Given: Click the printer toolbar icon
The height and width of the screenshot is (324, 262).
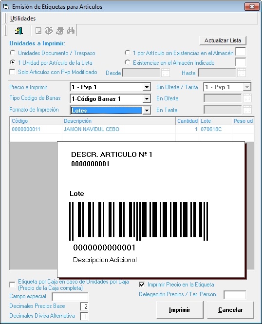Looking at the screenshot, I should (x=60, y=31).
